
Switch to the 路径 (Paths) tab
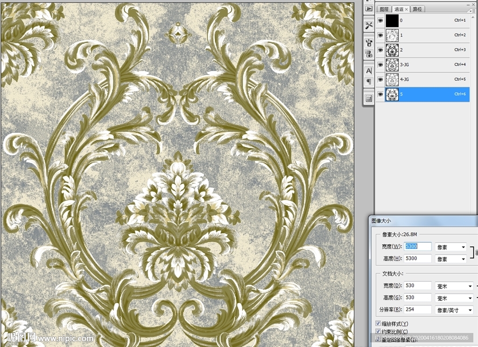[x=417, y=9]
